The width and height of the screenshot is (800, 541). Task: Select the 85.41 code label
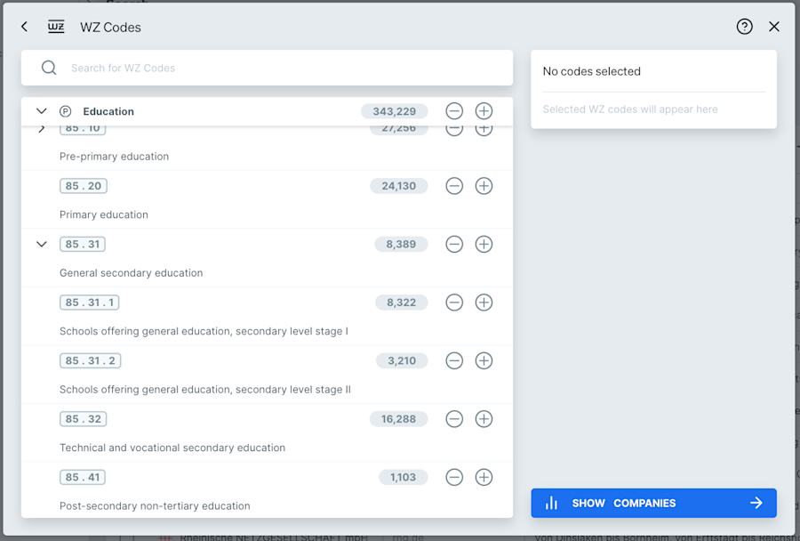tap(83, 477)
